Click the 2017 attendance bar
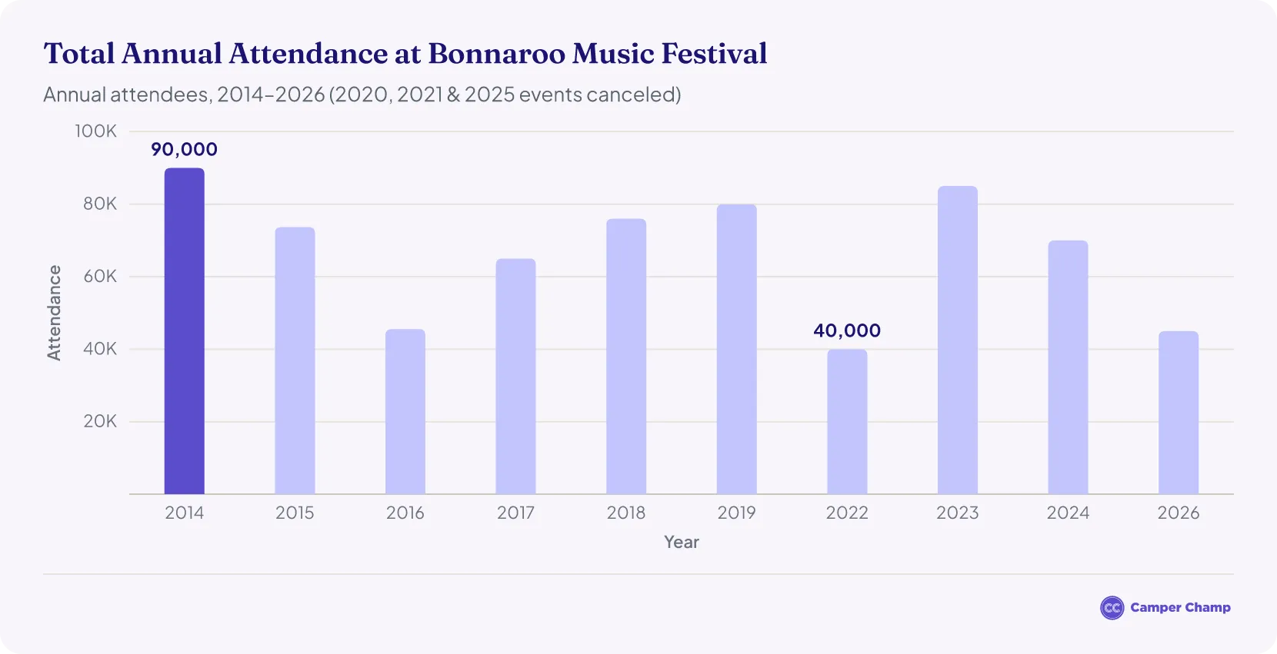 515,377
